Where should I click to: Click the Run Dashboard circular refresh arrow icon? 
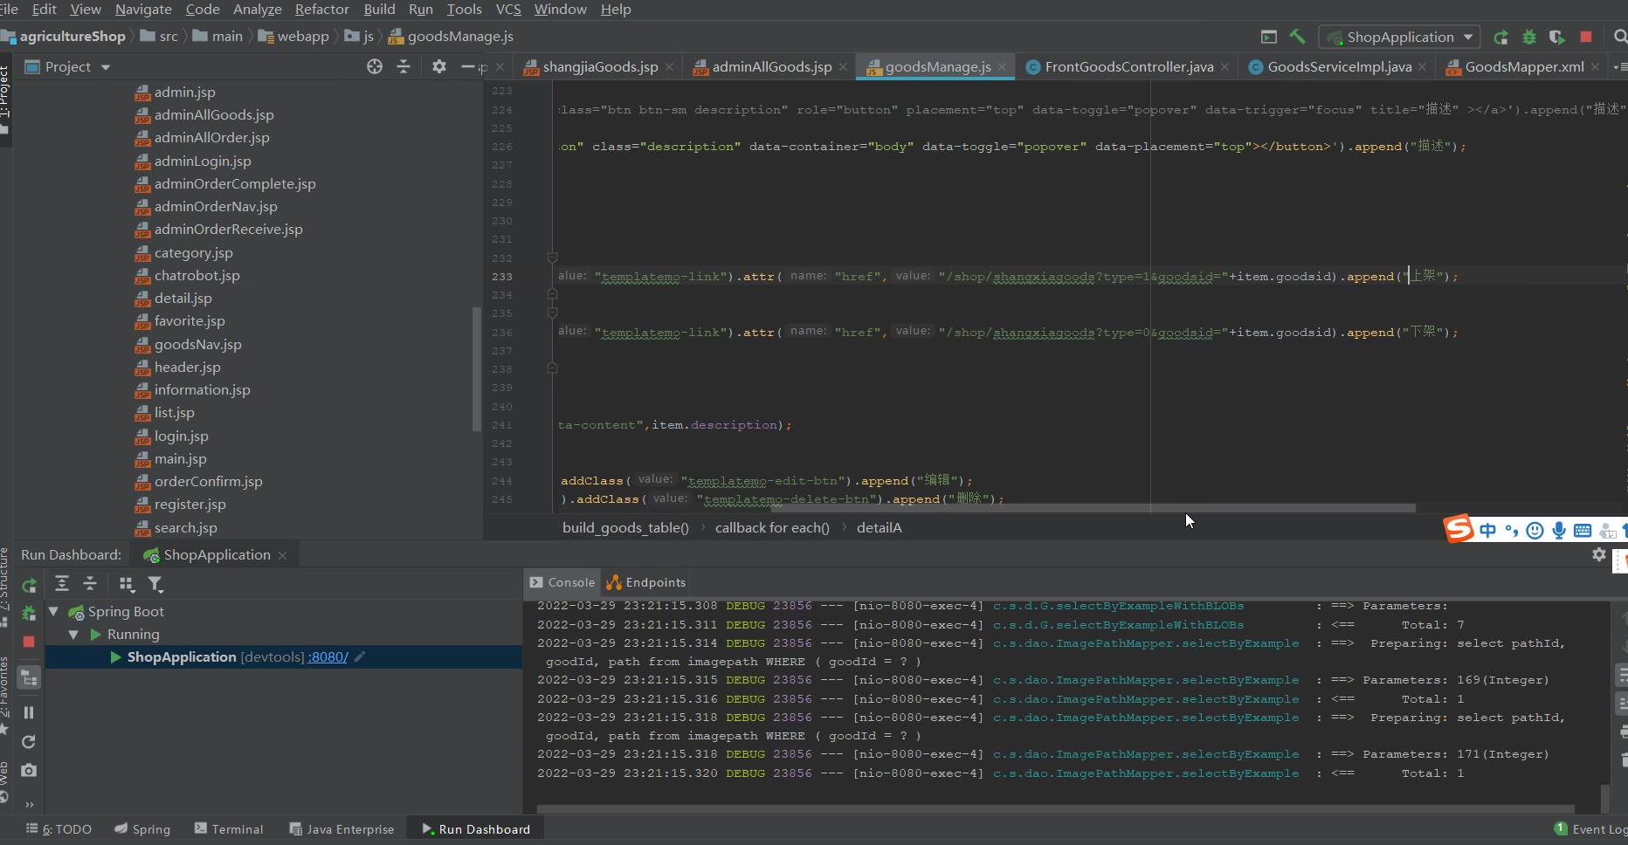click(29, 741)
